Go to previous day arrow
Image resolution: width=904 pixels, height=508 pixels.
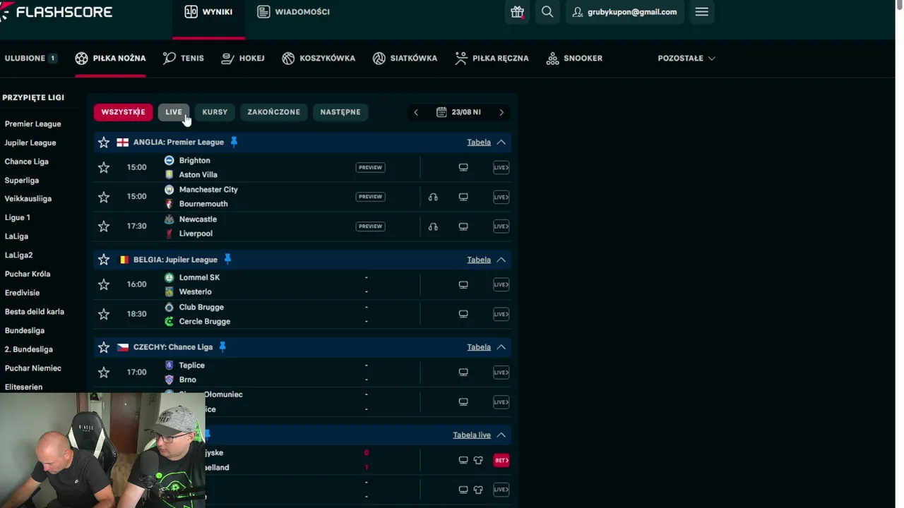(x=416, y=112)
